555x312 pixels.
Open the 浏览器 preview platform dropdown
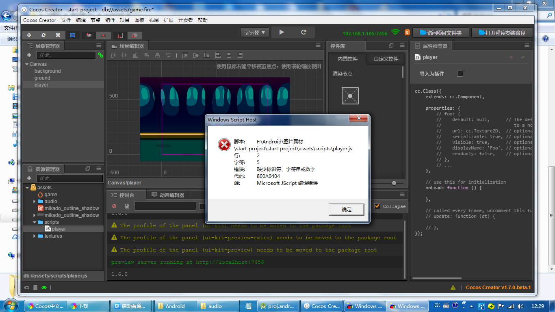coord(255,32)
